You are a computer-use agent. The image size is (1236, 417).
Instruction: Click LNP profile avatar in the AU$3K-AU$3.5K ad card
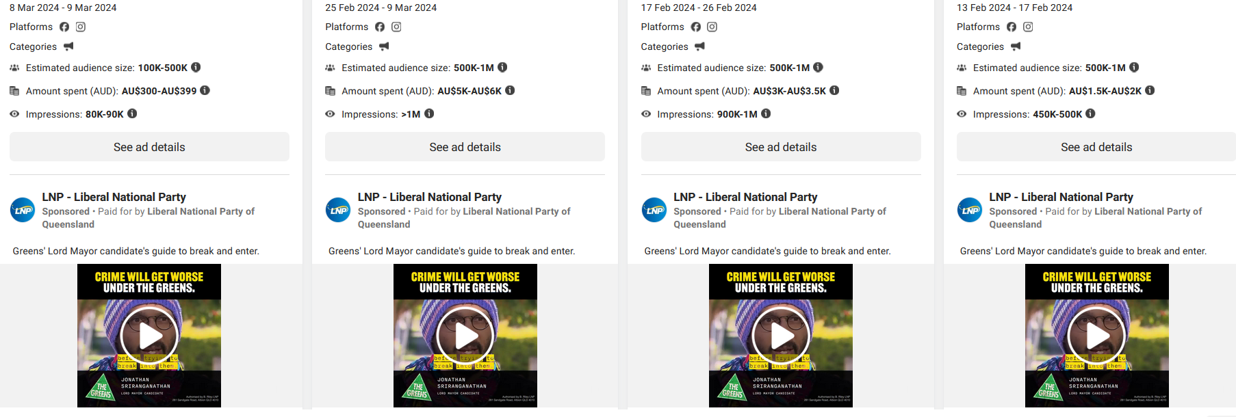tap(654, 210)
